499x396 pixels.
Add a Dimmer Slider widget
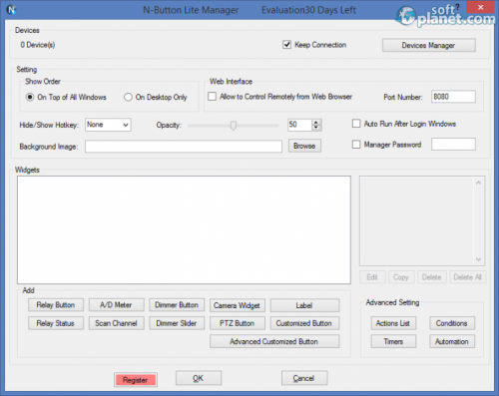pos(177,323)
